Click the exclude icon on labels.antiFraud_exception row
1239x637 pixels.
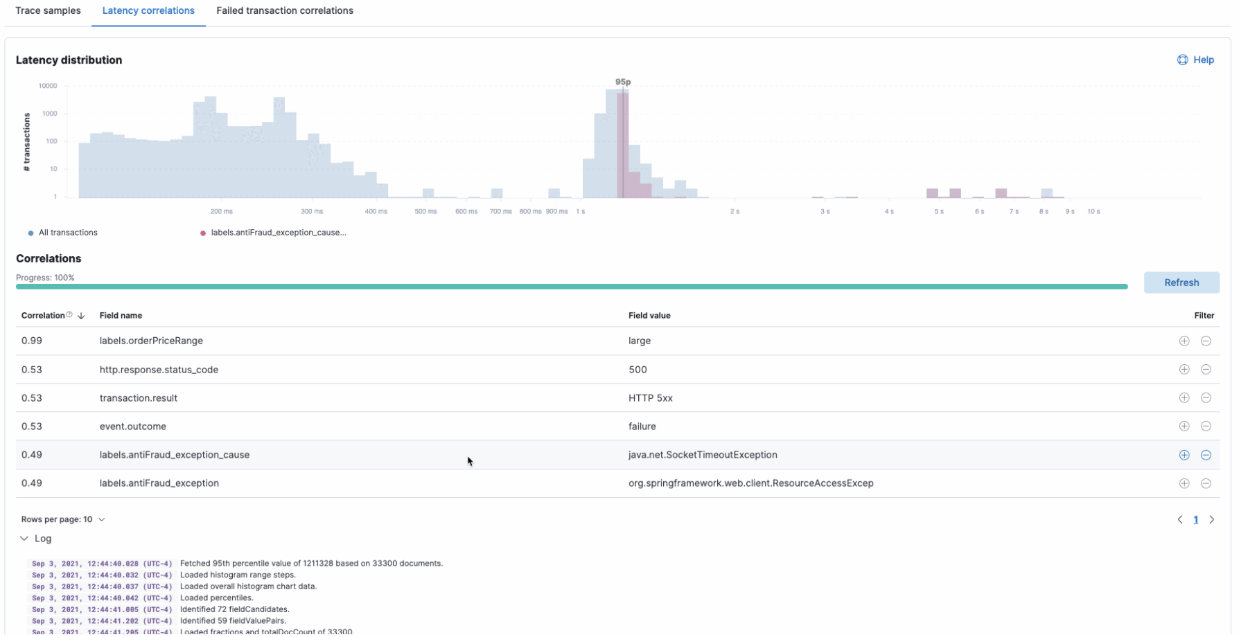pos(1206,483)
